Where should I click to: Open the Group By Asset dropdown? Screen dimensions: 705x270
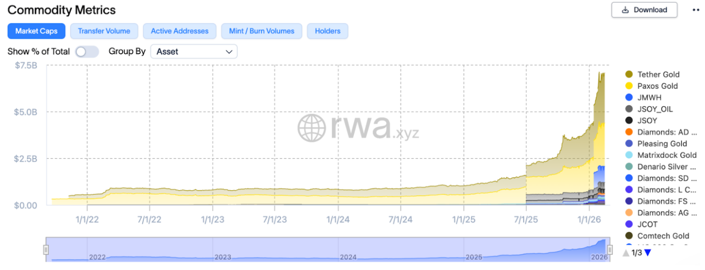pos(194,51)
